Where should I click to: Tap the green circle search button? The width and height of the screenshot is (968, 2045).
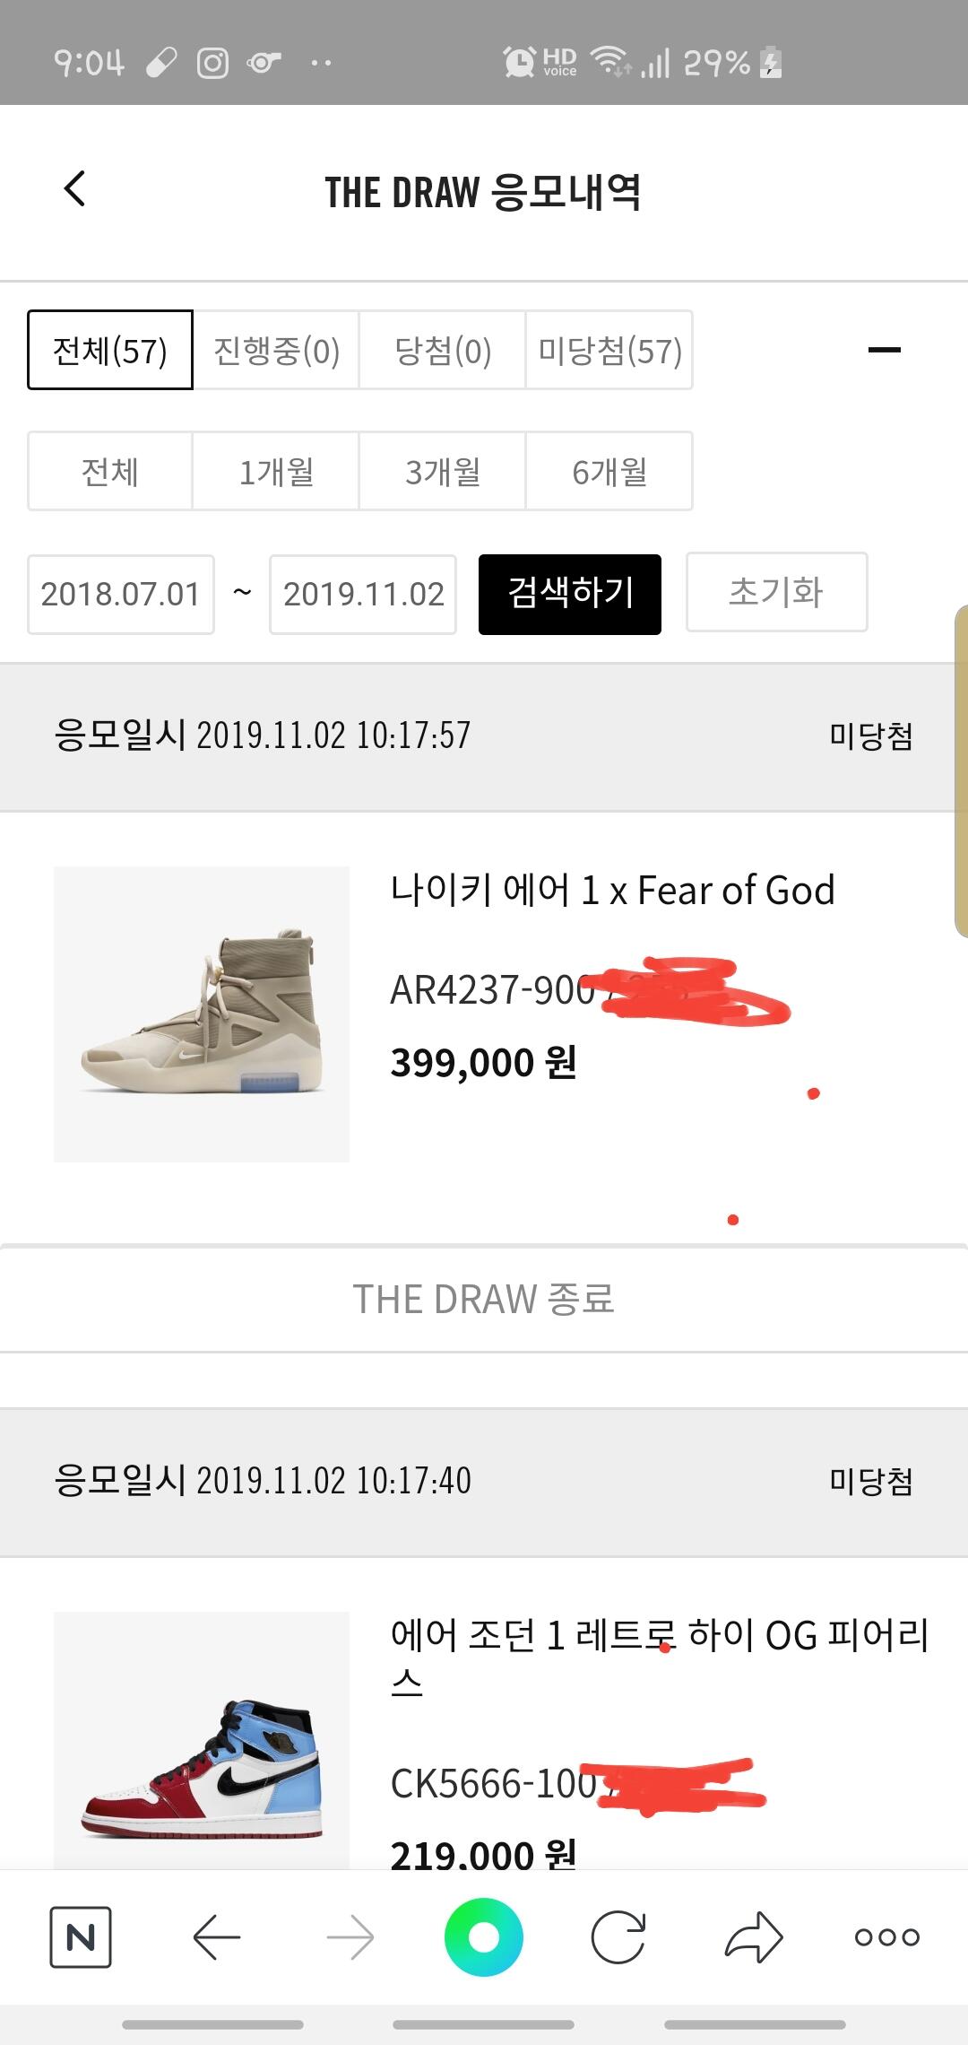pyautogui.click(x=484, y=1937)
